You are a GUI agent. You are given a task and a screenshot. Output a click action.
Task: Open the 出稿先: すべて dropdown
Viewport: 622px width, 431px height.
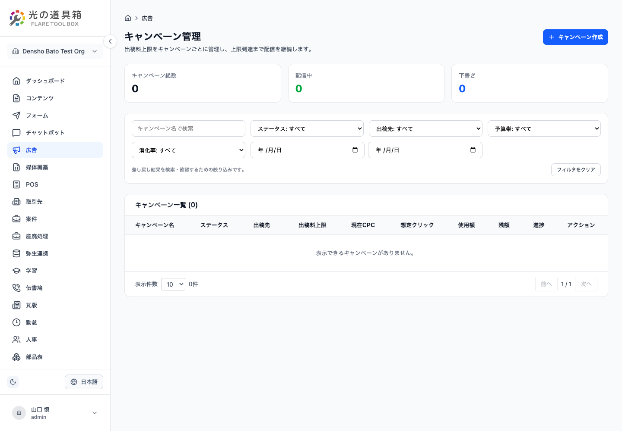425,128
